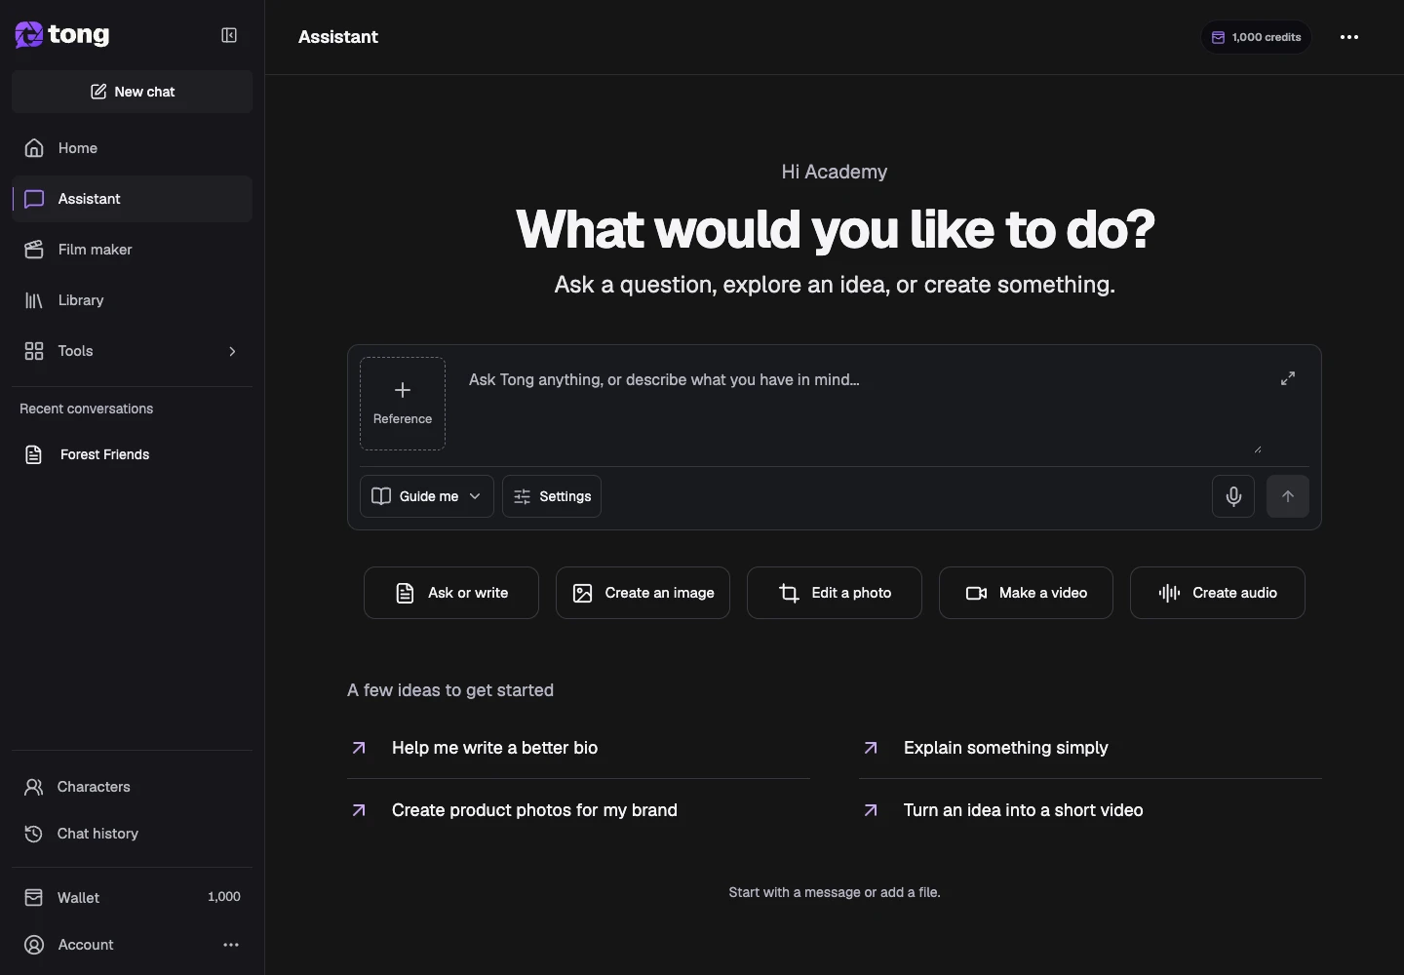1404x975 pixels.
Task: Open top-right more options menu
Action: 1349,37
